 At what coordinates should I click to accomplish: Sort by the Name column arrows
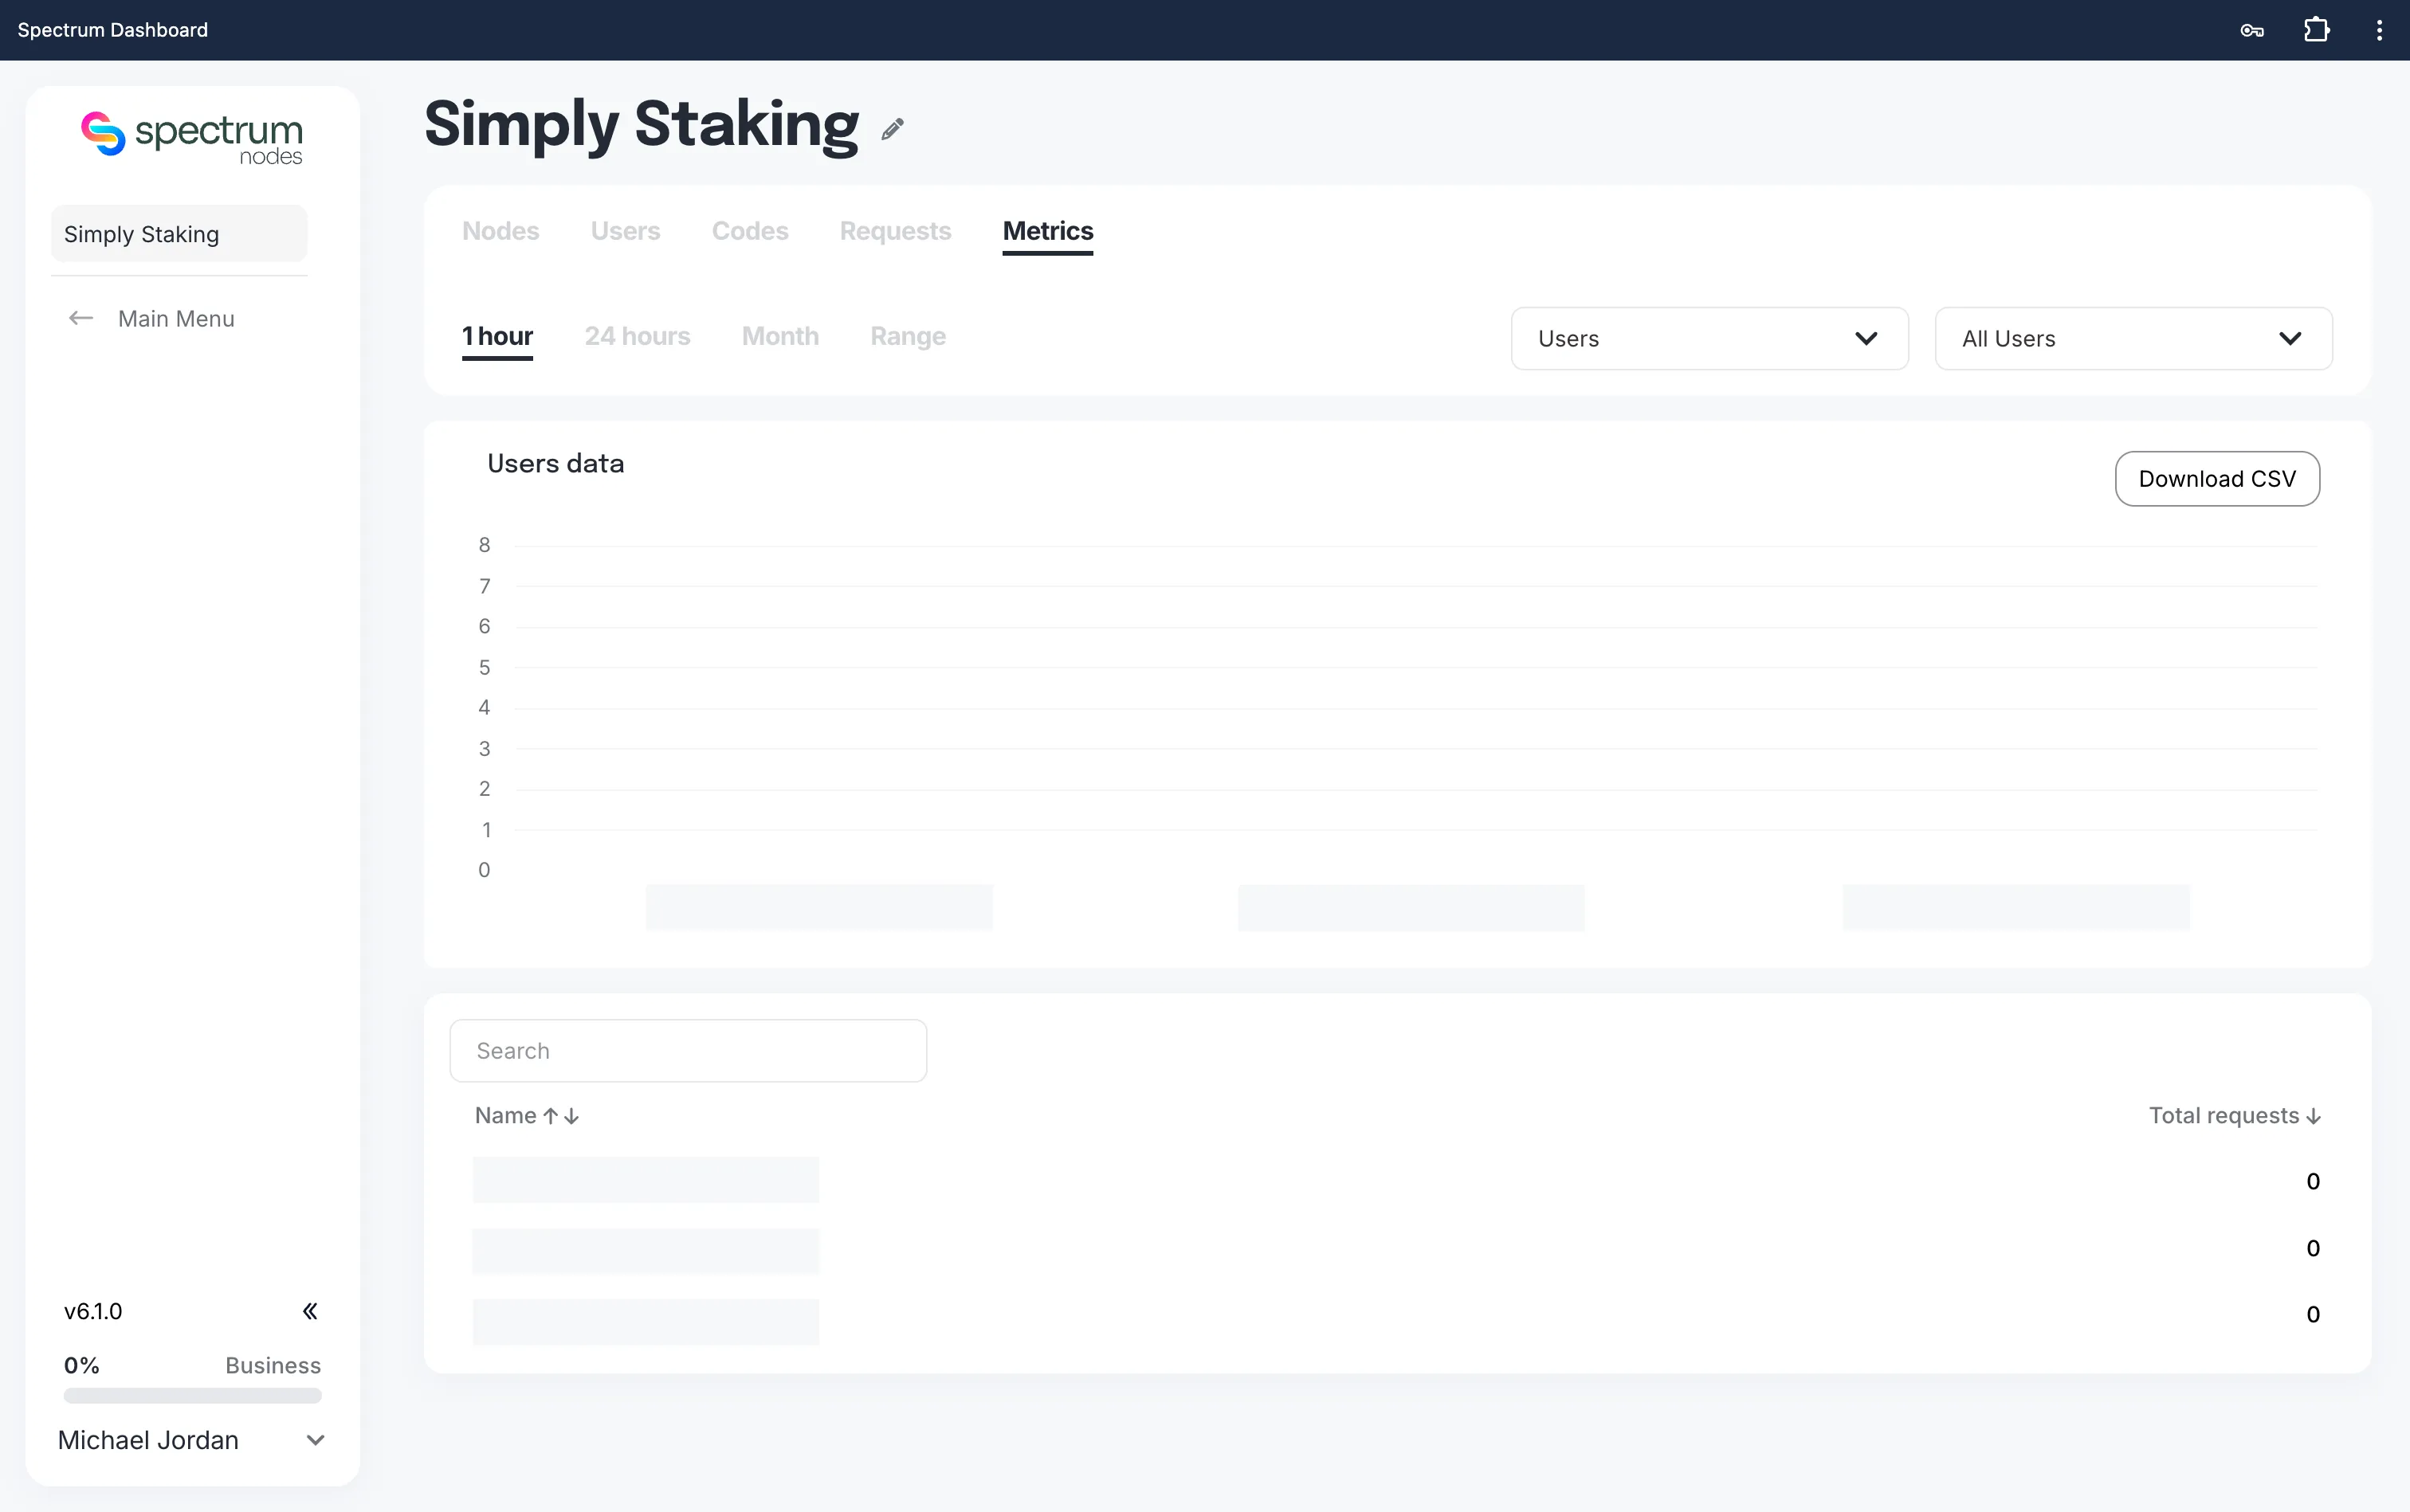(x=561, y=1116)
